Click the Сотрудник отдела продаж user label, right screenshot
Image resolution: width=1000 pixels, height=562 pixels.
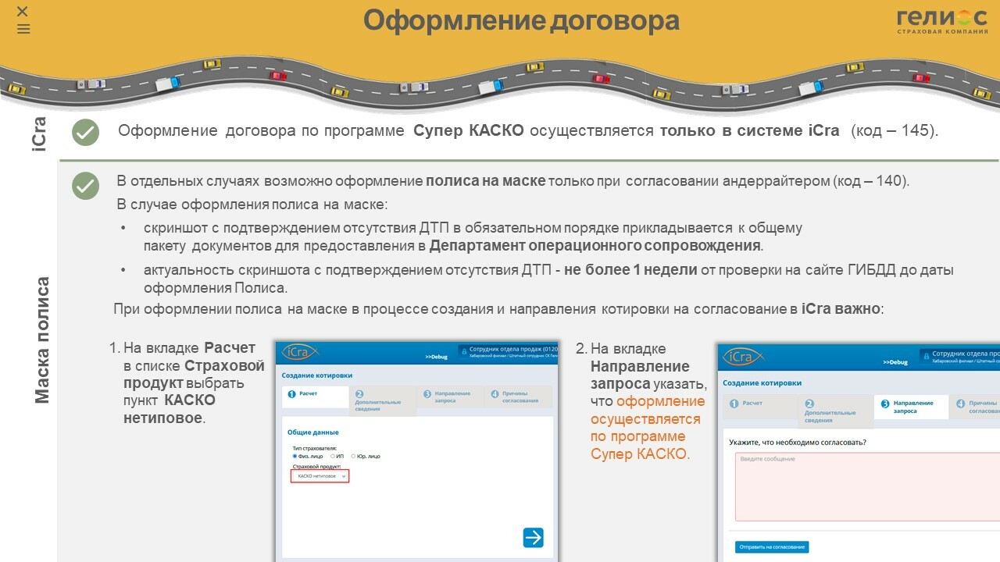pos(966,354)
